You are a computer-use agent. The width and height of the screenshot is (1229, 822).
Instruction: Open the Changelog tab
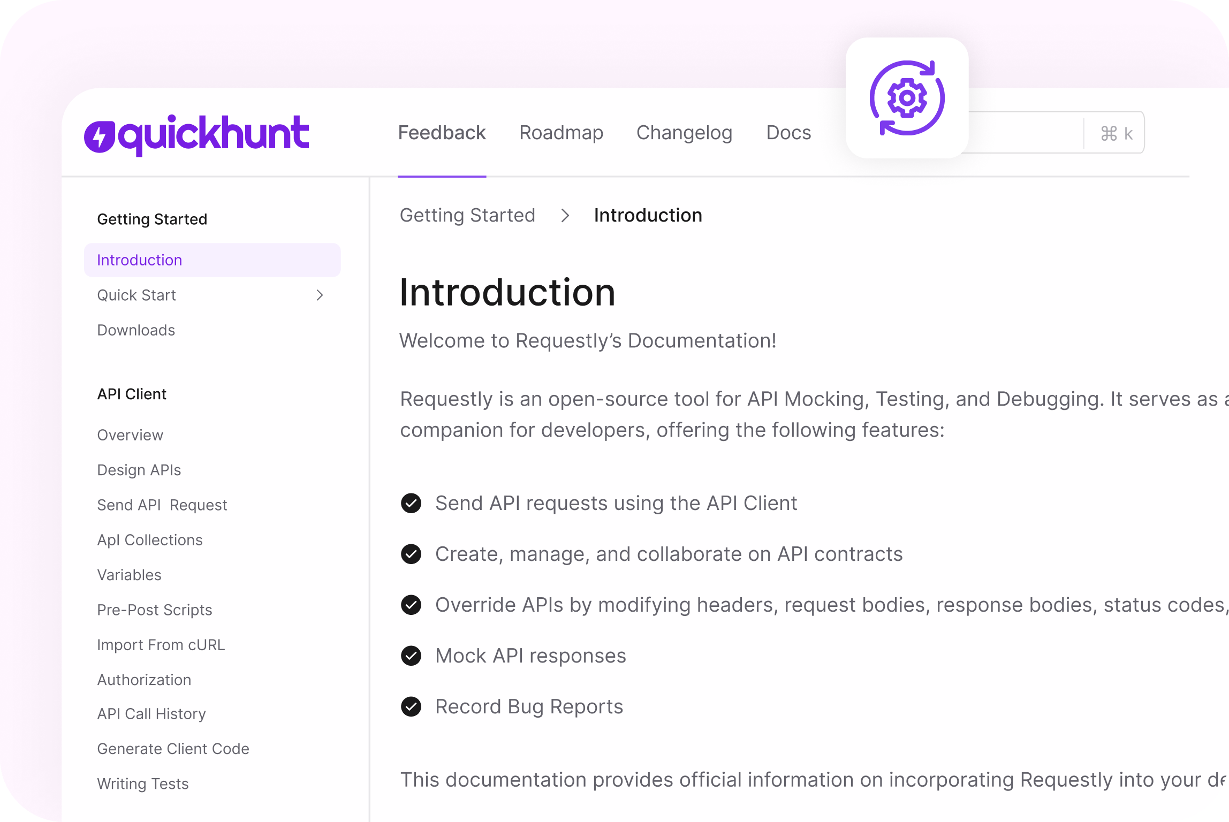(x=684, y=132)
